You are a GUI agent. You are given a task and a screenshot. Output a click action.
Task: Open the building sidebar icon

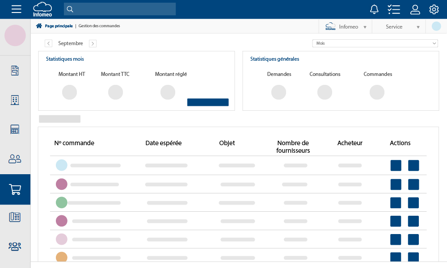(15, 100)
